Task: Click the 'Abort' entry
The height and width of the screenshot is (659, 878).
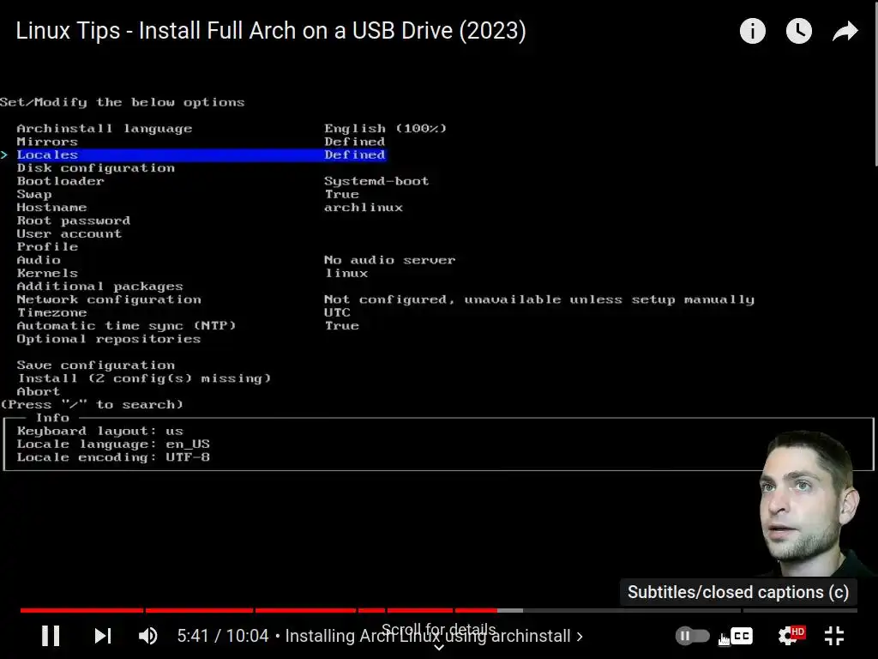Action: point(38,391)
